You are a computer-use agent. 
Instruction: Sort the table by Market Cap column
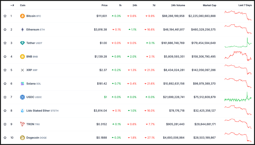[209, 5]
